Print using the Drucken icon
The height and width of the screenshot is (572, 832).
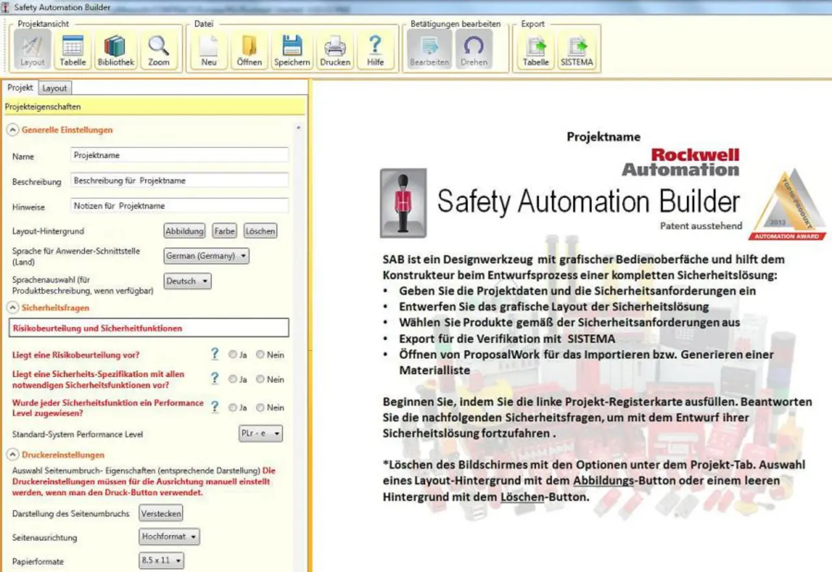pos(335,50)
